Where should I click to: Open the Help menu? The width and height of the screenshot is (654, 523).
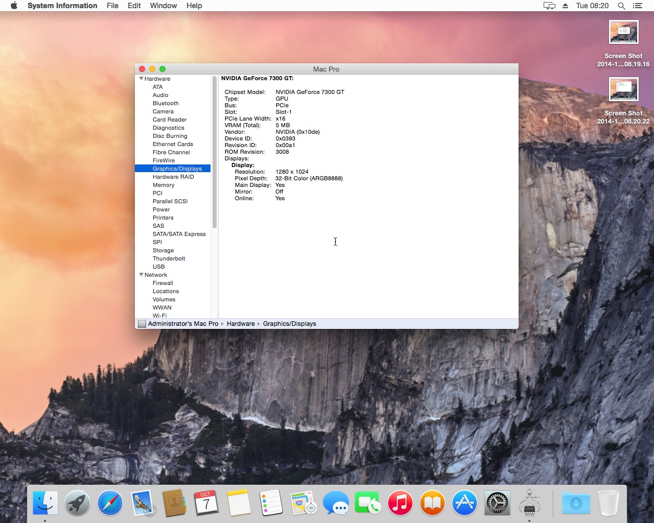point(194,6)
